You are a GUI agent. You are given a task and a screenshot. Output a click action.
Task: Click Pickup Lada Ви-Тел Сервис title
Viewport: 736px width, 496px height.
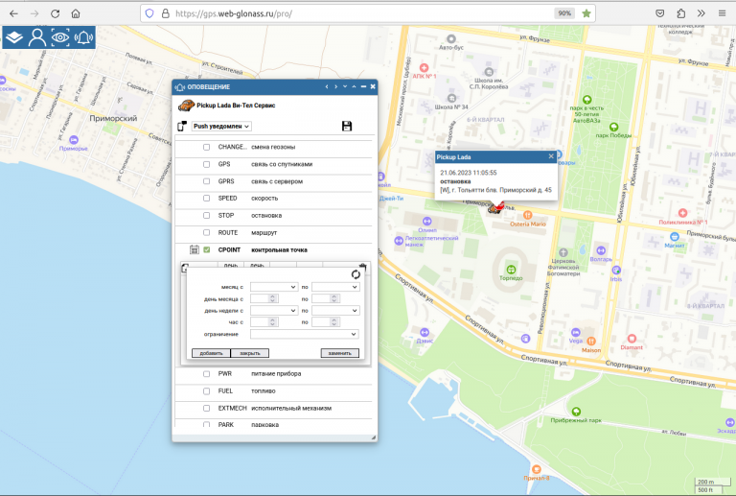(236, 106)
